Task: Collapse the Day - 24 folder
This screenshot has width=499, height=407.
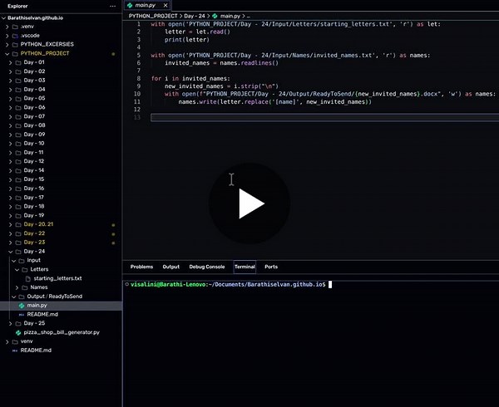Action: pos(10,252)
